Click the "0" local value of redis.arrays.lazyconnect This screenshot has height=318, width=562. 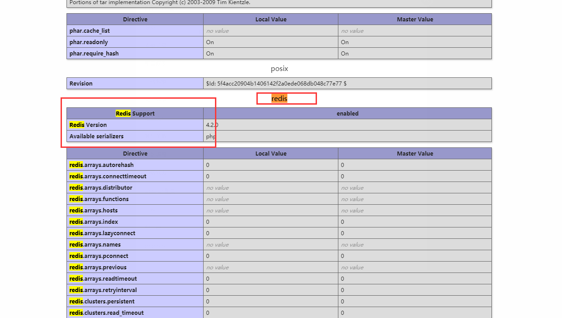click(208, 233)
